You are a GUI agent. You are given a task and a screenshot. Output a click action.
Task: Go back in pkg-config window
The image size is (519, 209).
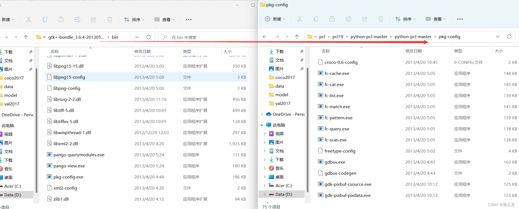(x=265, y=37)
